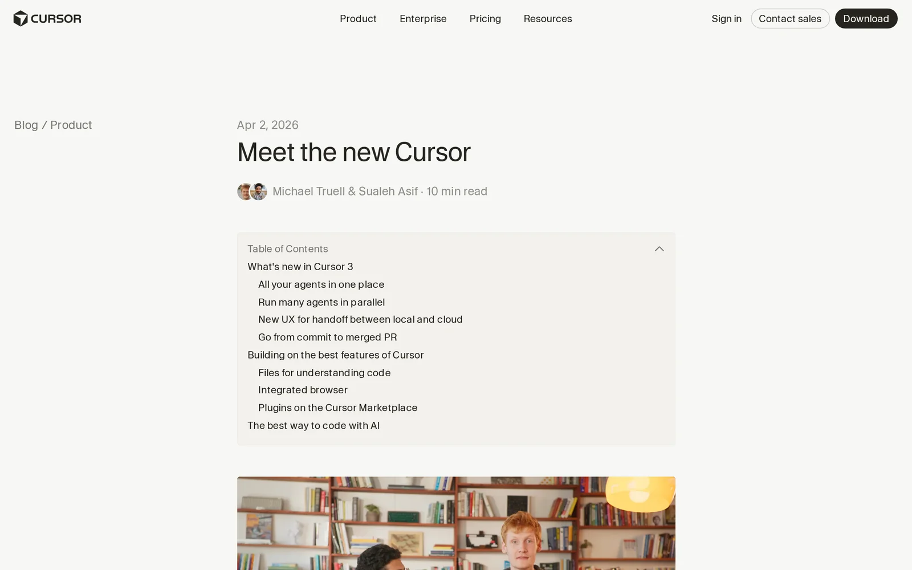Collapse the Table of Contents chevron
The image size is (912, 570).
659,249
